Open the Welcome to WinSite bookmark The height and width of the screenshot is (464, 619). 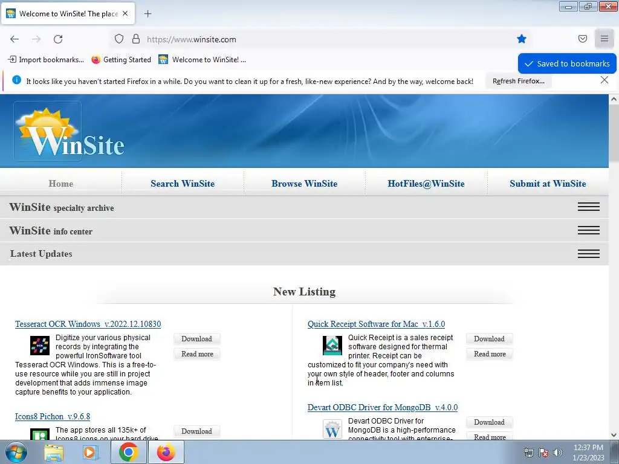pos(202,60)
